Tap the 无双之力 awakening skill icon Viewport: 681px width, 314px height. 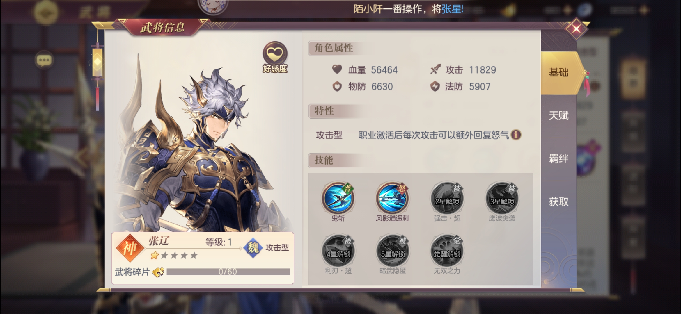pos(447,251)
